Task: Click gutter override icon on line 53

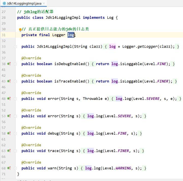Action: [x=9, y=116]
